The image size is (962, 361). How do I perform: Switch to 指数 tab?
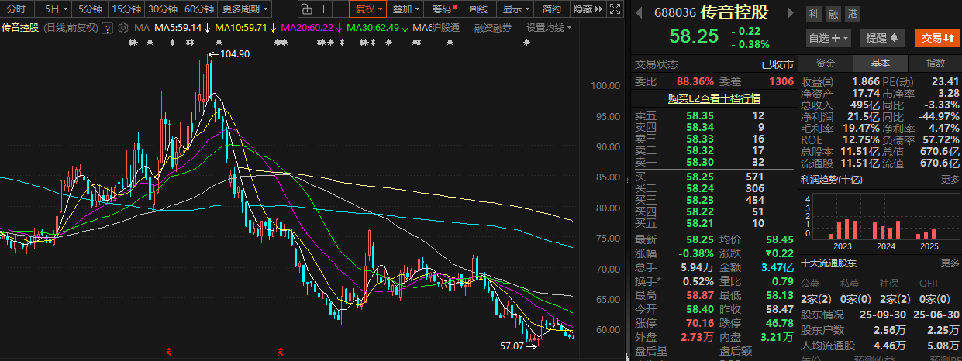pyautogui.click(x=936, y=64)
